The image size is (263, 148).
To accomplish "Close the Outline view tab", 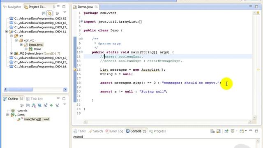I will click(x=21, y=99).
